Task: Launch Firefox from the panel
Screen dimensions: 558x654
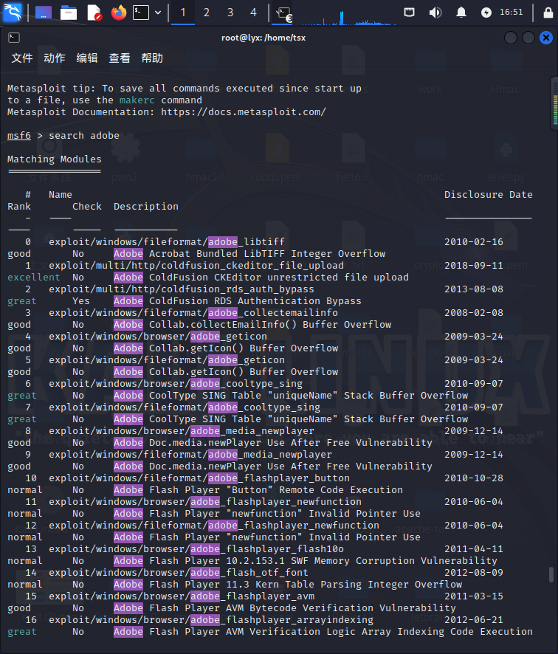Action: point(118,13)
